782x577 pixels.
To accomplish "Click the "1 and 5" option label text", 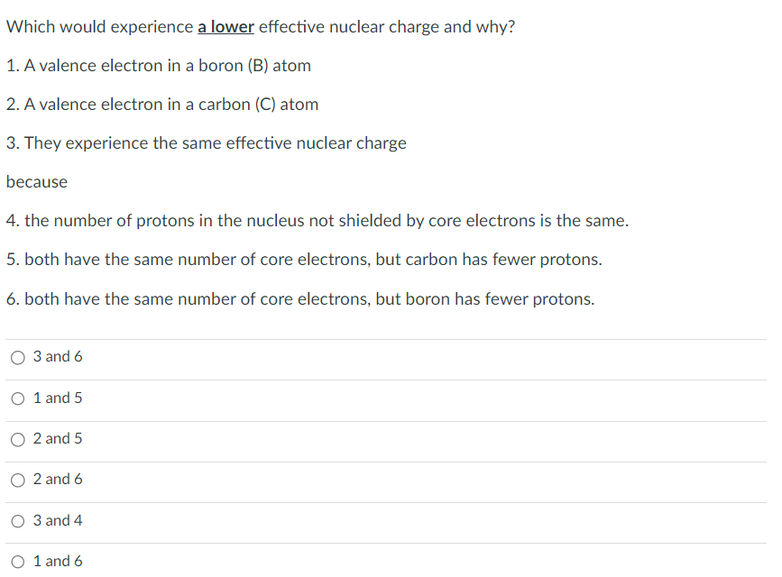I will [x=57, y=398].
